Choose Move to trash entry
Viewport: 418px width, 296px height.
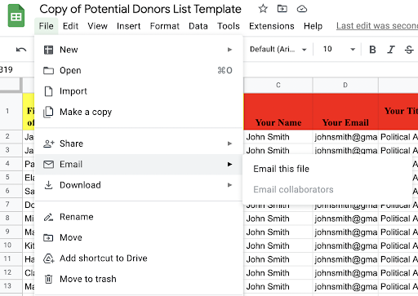point(139,279)
